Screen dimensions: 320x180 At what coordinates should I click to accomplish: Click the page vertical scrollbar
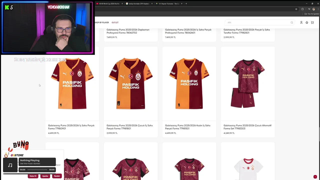(x=319, y=134)
